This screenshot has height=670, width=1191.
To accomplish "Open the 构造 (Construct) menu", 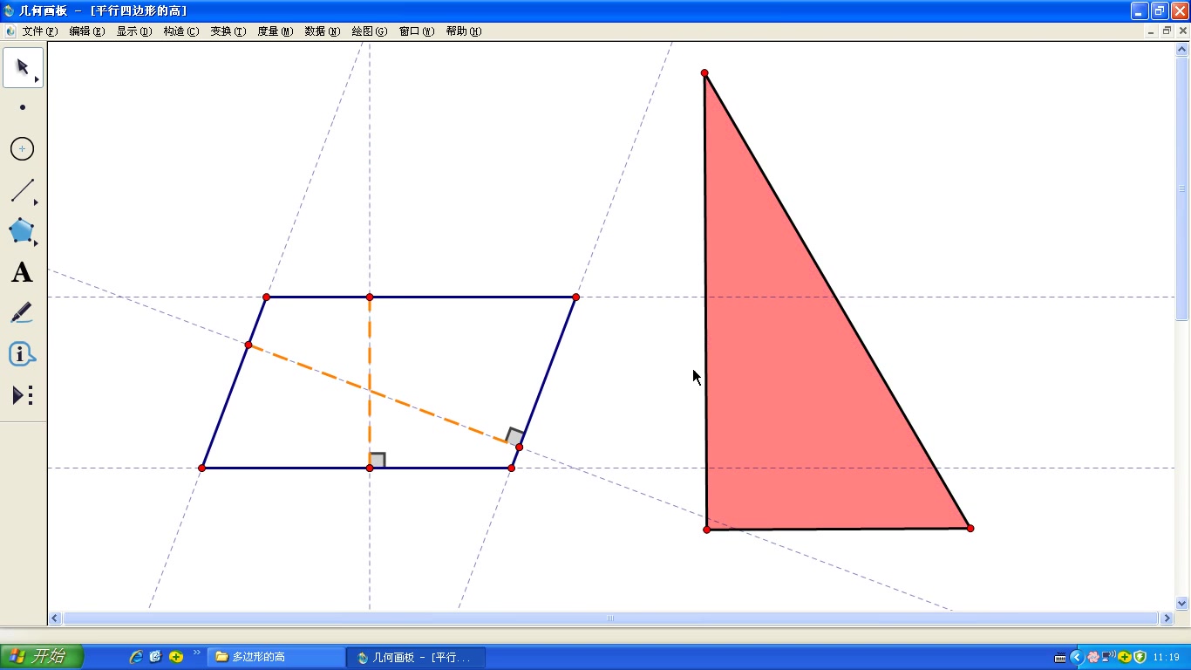I will (181, 31).
